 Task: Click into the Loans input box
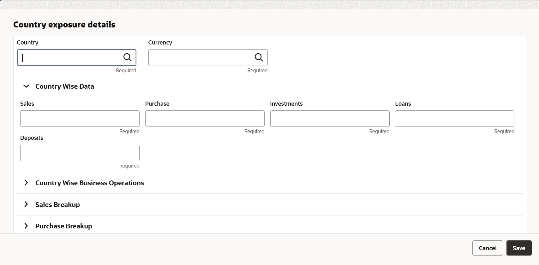point(455,119)
